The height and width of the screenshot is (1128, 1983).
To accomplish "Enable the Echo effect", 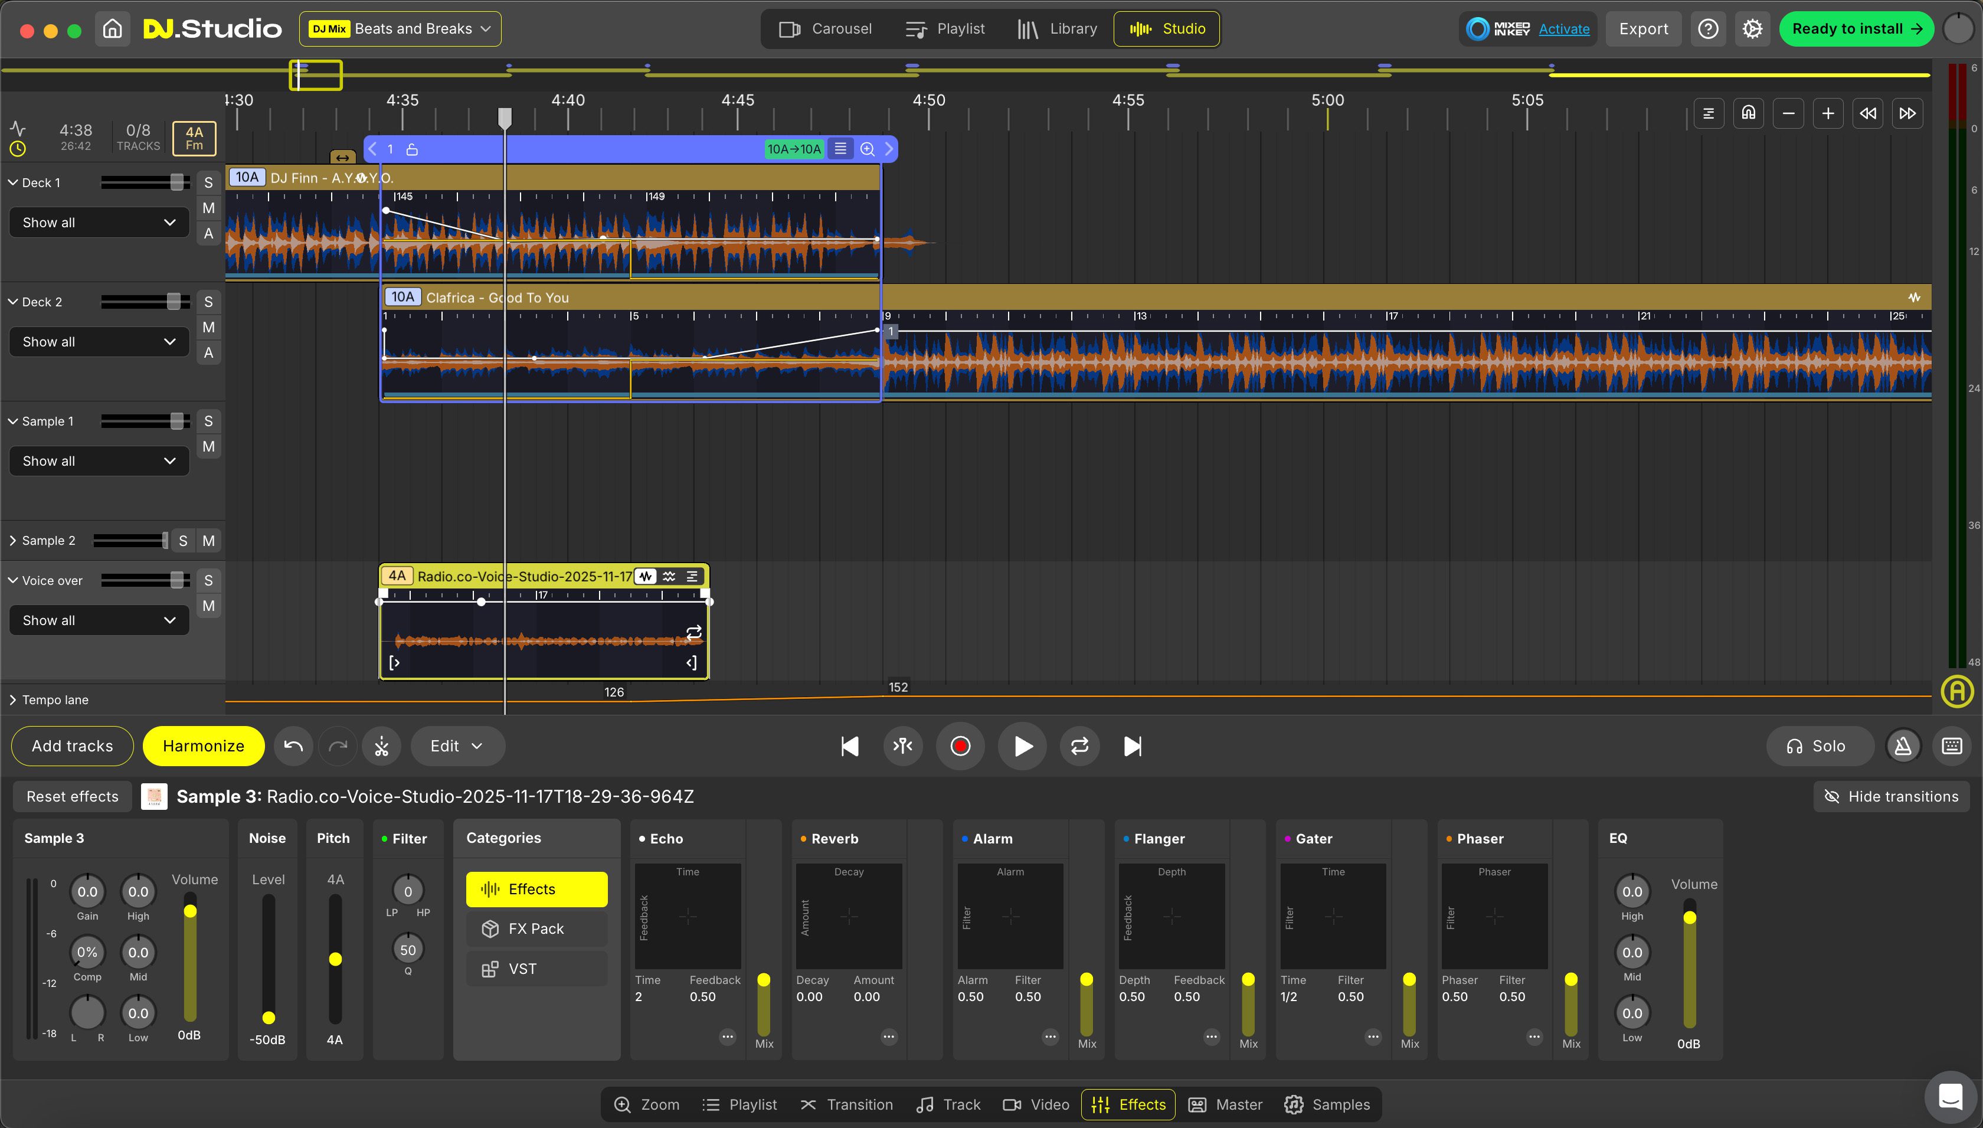I will 642,838.
